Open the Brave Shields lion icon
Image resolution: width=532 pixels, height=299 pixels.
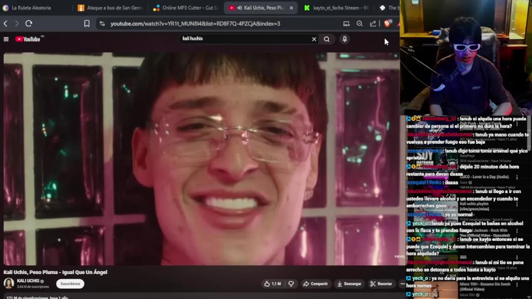[x=387, y=24]
